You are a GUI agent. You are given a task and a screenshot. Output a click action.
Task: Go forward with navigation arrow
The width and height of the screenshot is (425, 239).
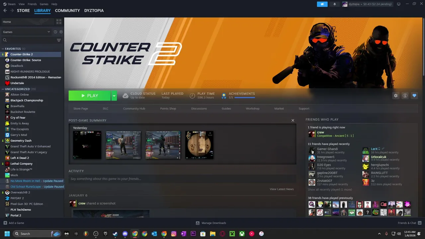(x=12, y=11)
